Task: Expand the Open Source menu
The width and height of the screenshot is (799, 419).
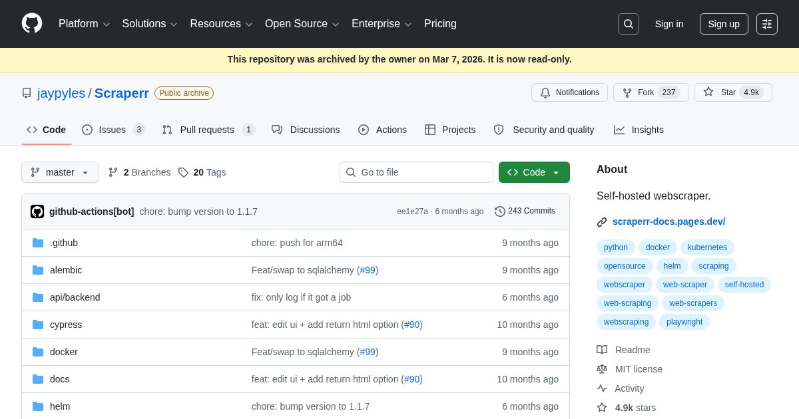Action: [x=302, y=24]
